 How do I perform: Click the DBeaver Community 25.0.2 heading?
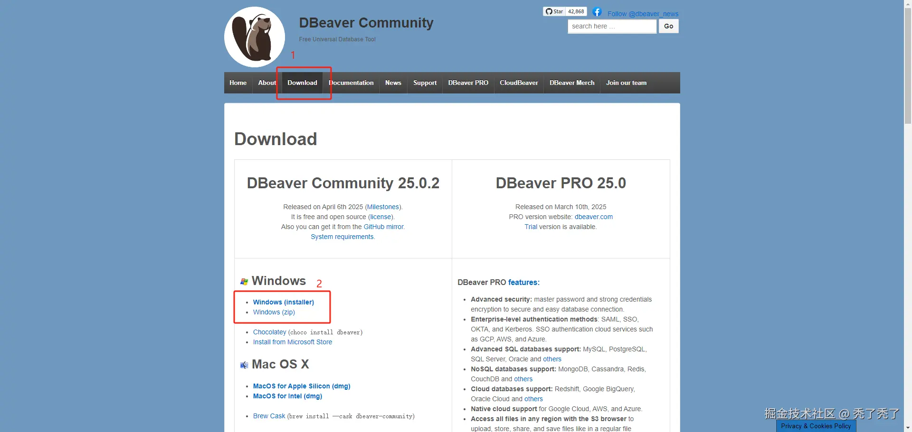click(x=343, y=183)
